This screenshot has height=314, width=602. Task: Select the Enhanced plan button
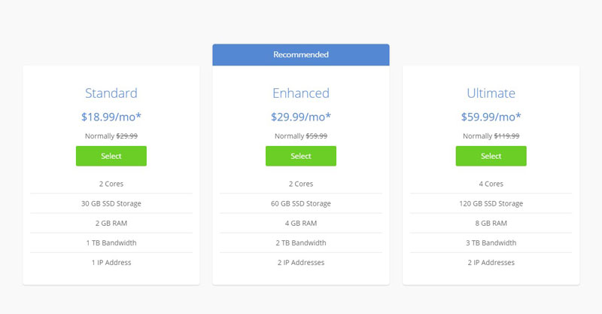[300, 156]
